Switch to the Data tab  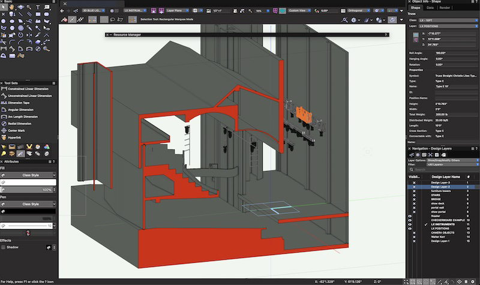430,8
